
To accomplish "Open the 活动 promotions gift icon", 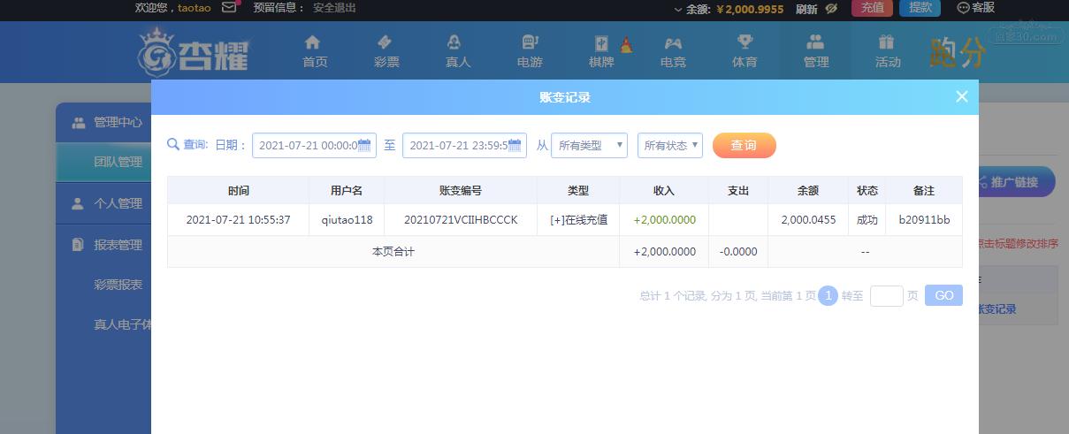I will (887, 42).
